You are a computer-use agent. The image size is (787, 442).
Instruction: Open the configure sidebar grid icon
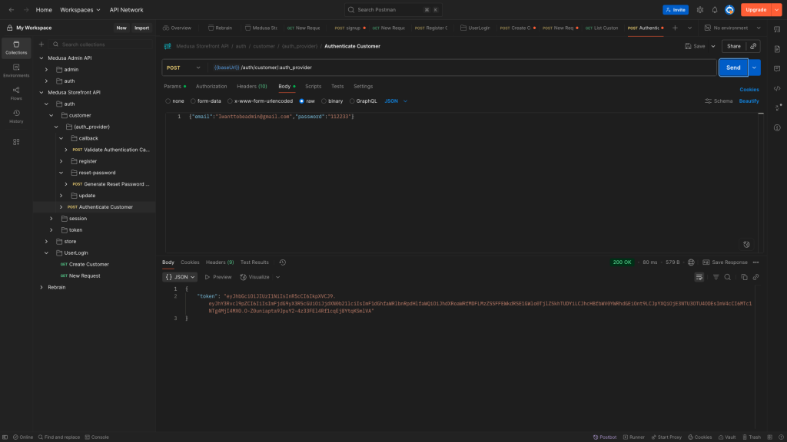[x=16, y=142]
